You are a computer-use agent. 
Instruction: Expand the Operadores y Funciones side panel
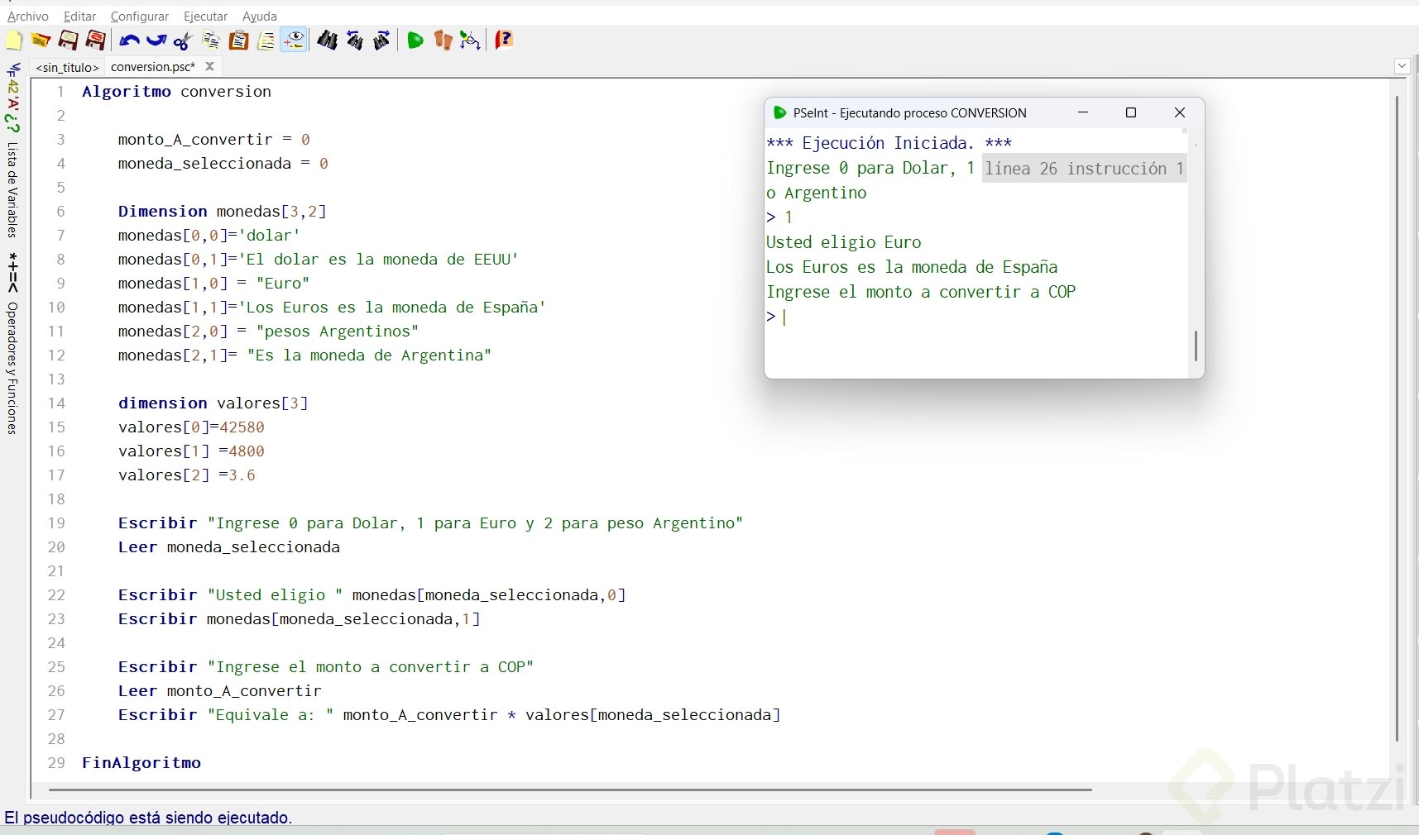pyautogui.click(x=12, y=368)
